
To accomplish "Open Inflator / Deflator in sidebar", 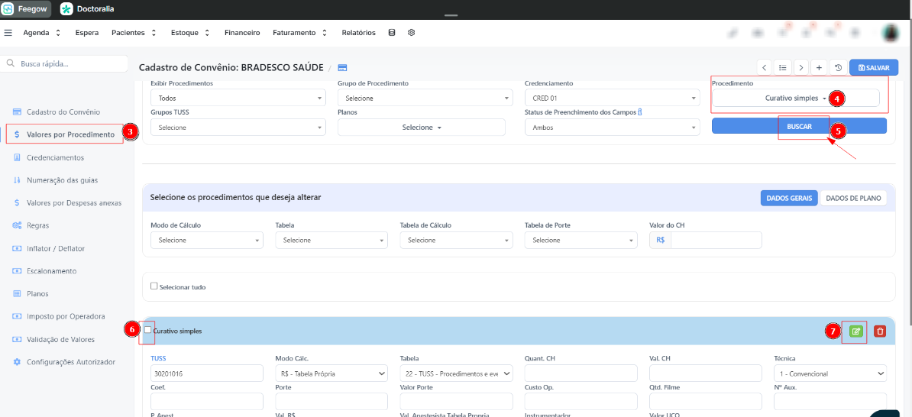I will [56, 248].
